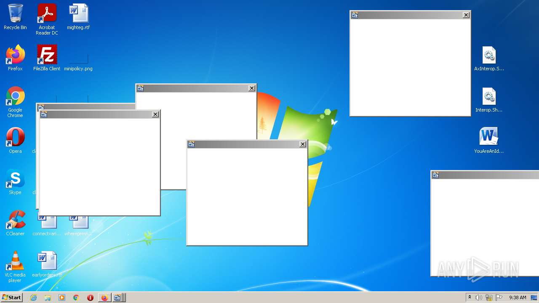Click title icon of window beside AxInterop

pyautogui.click(x=355, y=15)
